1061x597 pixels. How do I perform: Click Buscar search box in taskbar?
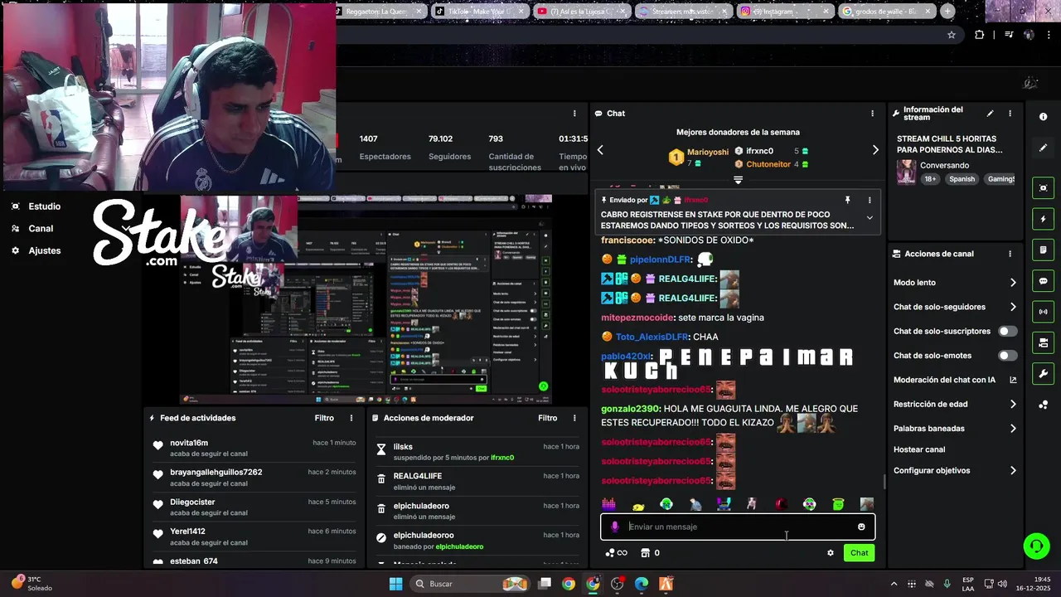point(470,584)
